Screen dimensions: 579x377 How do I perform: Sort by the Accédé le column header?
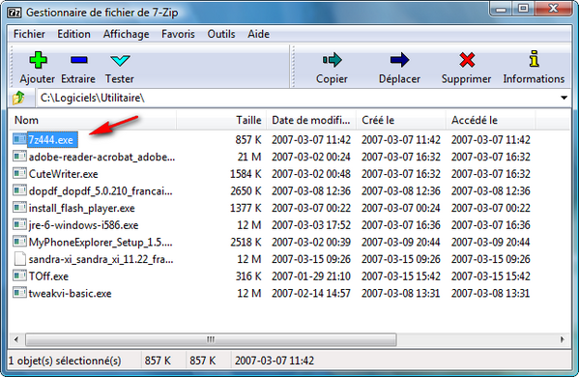[x=490, y=120]
